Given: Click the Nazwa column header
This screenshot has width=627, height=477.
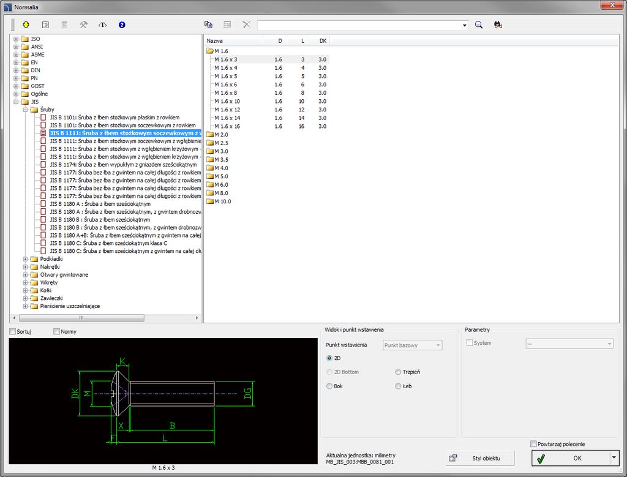Looking at the screenshot, I should tap(234, 41).
